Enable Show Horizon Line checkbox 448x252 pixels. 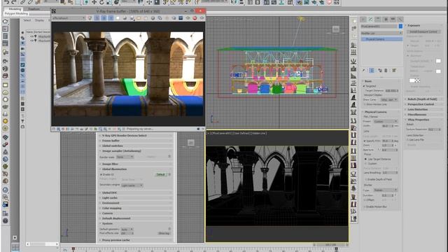click(x=365, y=104)
